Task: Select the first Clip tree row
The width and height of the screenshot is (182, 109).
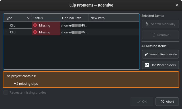Action: click(71, 25)
